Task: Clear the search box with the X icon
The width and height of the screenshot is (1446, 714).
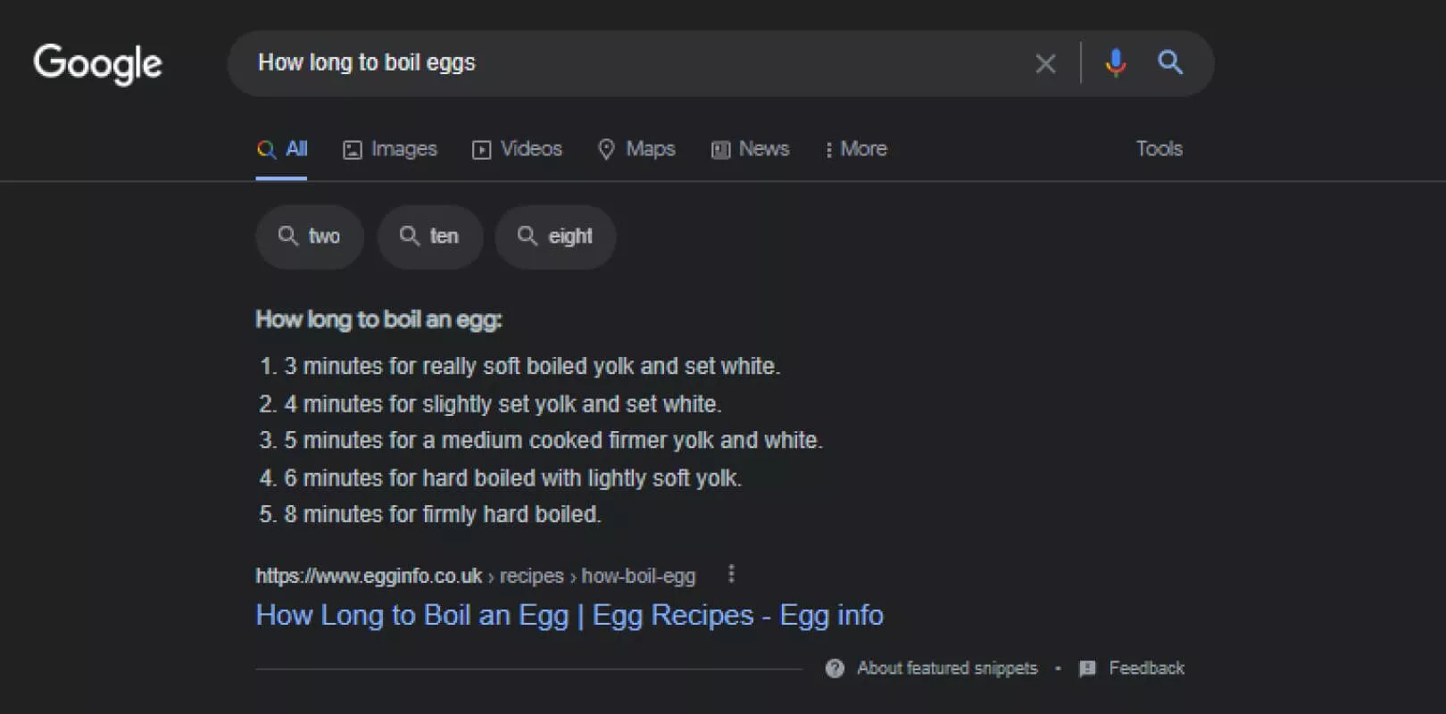Action: pos(1045,63)
